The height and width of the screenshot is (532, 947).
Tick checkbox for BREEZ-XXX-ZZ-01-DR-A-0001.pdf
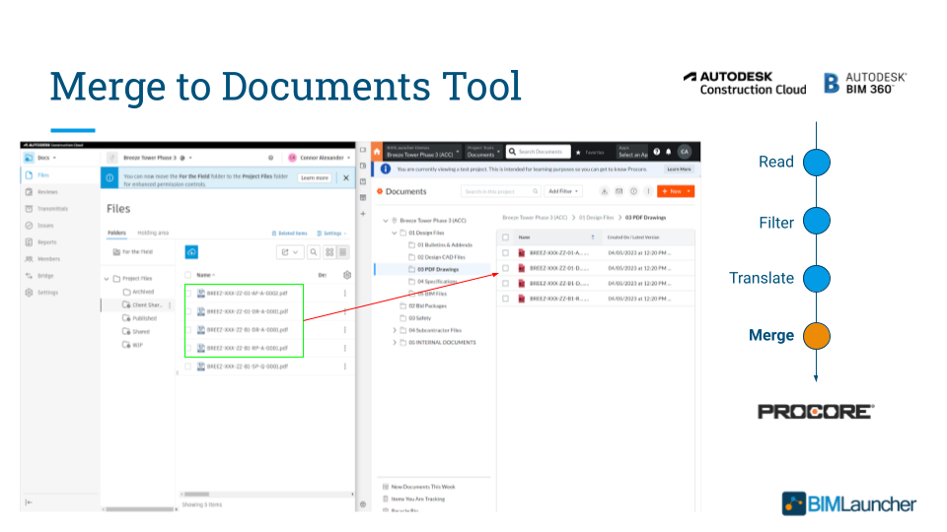[x=188, y=311]
